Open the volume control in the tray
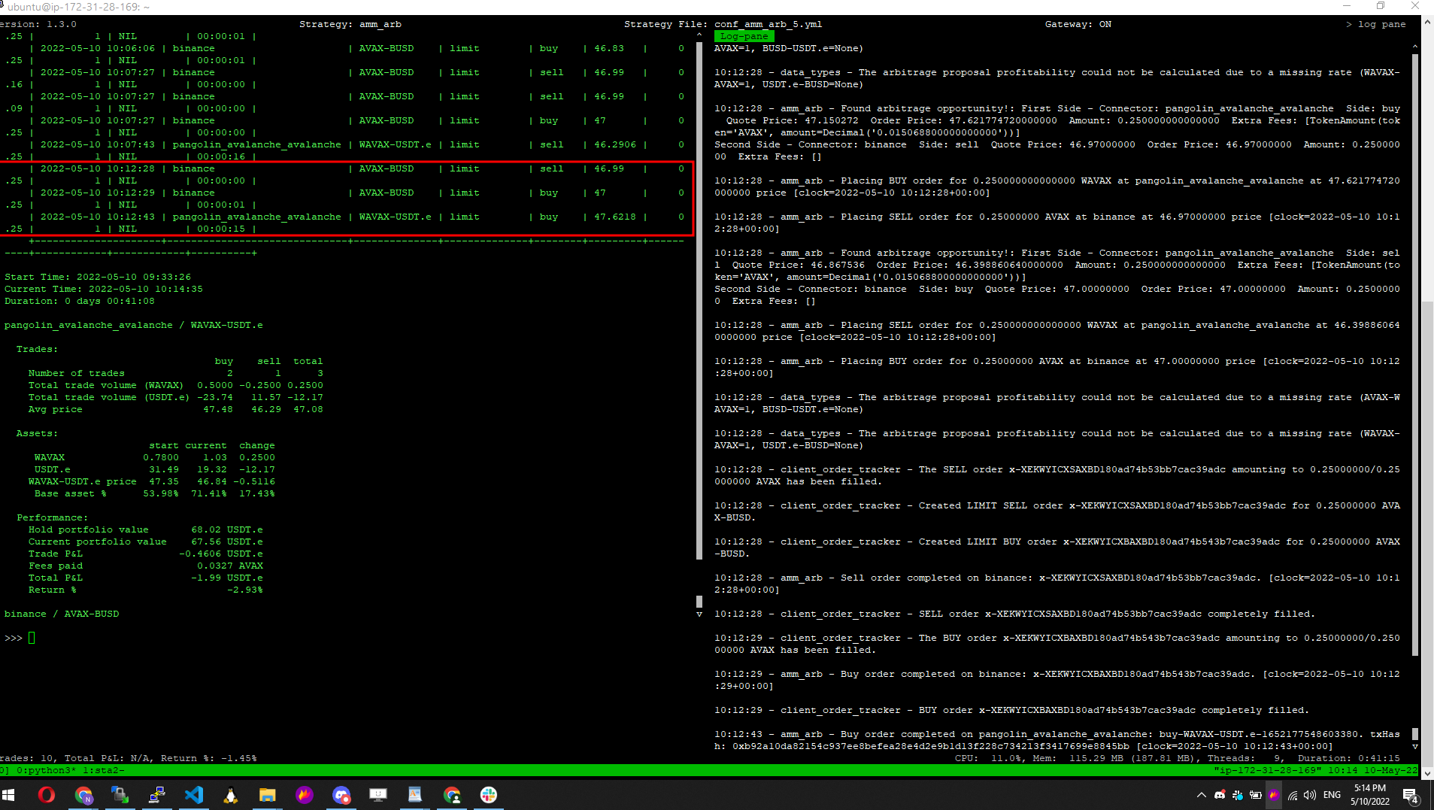 pyautogui.click(x=1310, y=796)
